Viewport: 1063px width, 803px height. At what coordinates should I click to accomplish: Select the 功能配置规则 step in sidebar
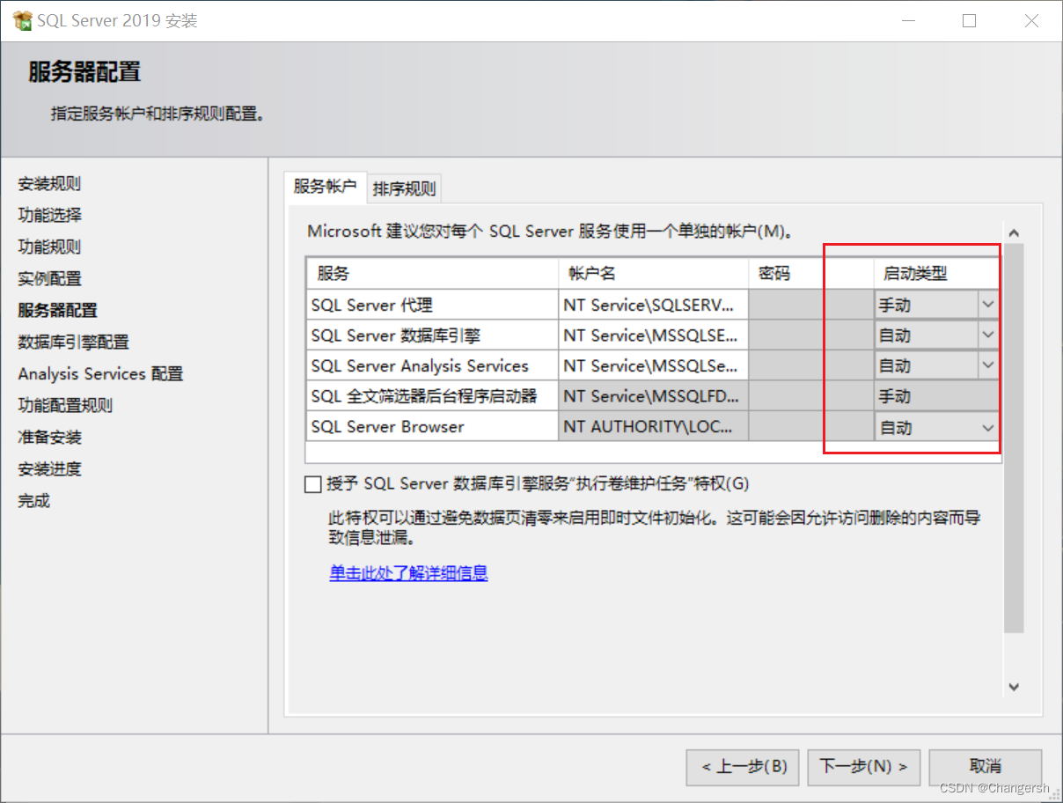pos(65,405)
